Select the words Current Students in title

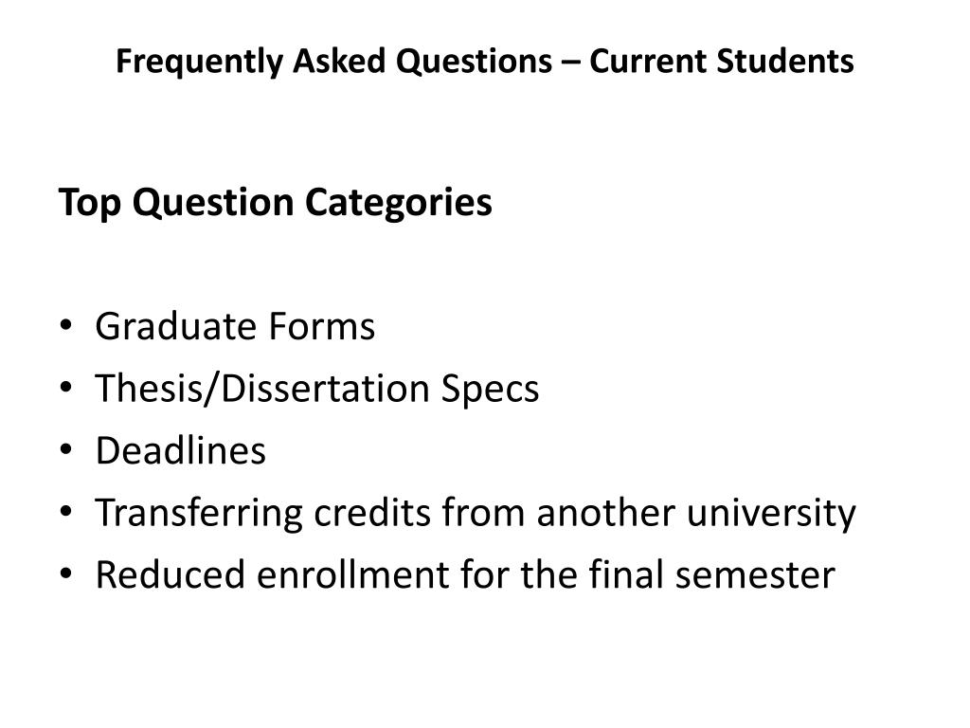[x=721, y=62]
